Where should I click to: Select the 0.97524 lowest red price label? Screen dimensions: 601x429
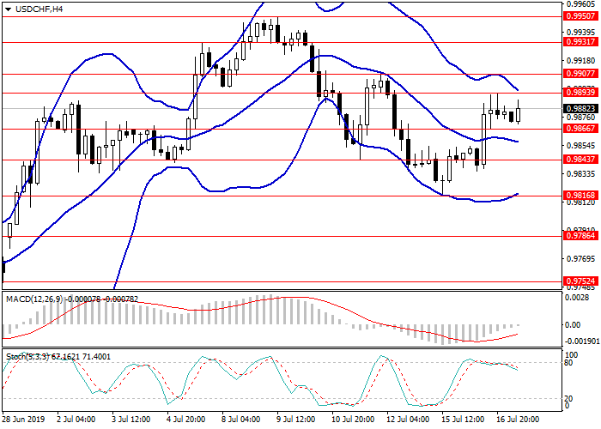576,281
